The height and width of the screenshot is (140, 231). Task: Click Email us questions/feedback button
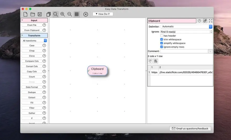point(190,128)
